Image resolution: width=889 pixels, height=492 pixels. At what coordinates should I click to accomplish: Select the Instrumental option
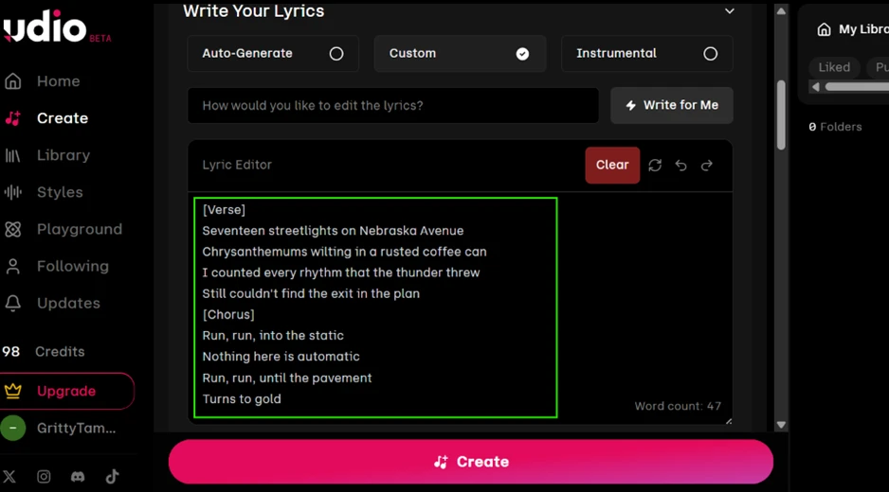point(647,54)
